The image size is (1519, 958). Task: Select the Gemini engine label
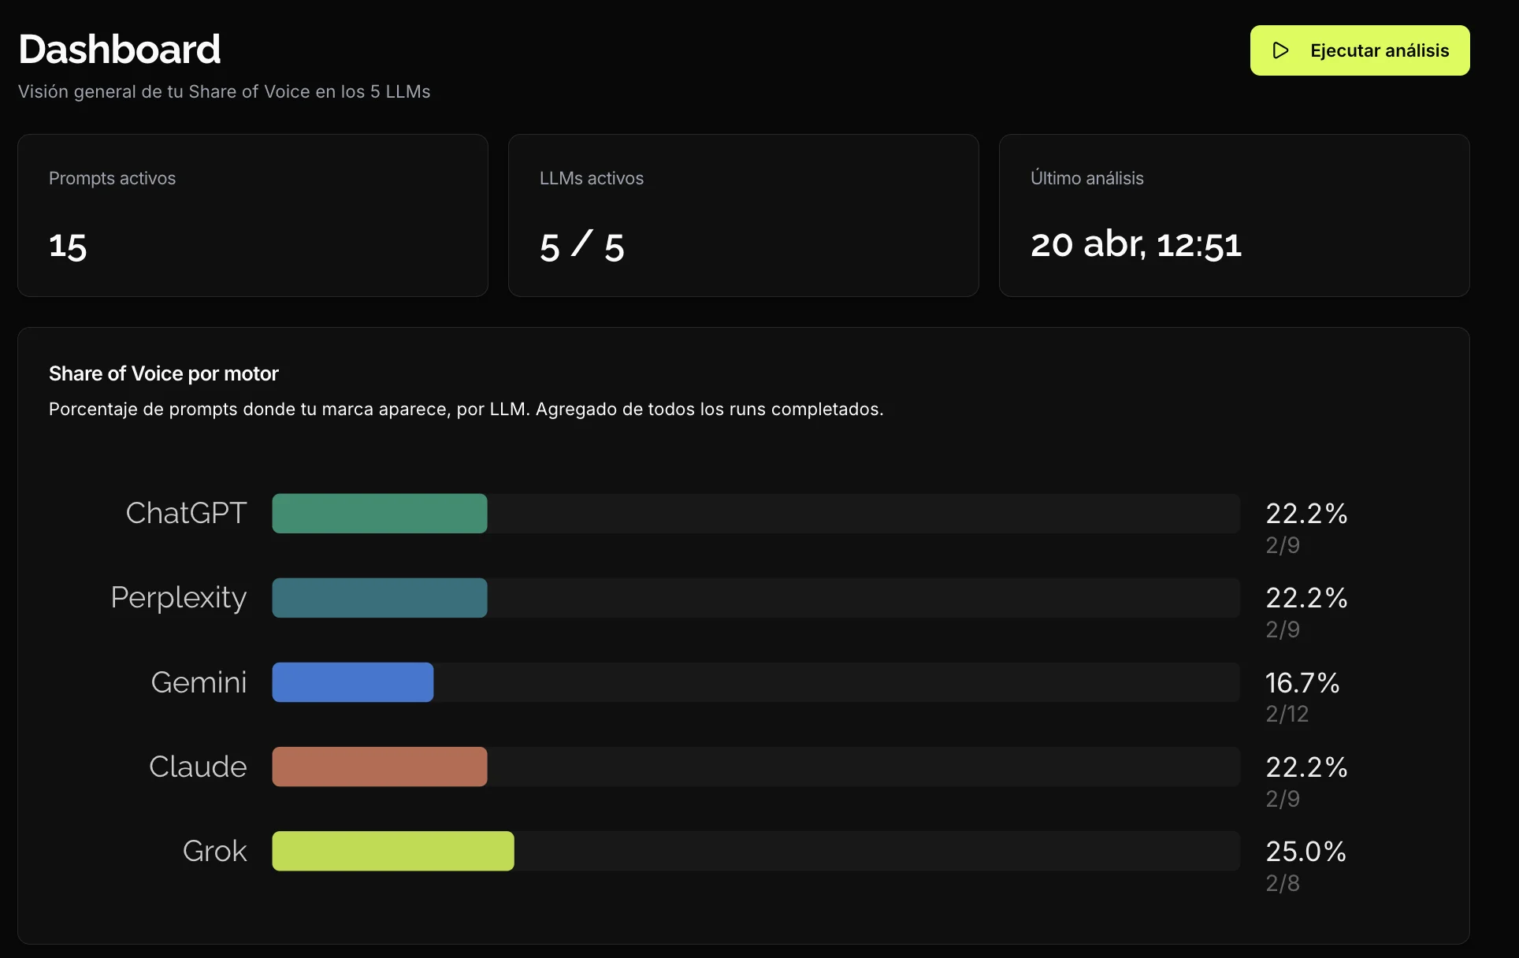pos(199,682)
